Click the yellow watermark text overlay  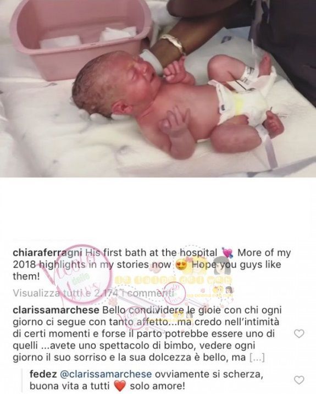(x=174, y=280)
